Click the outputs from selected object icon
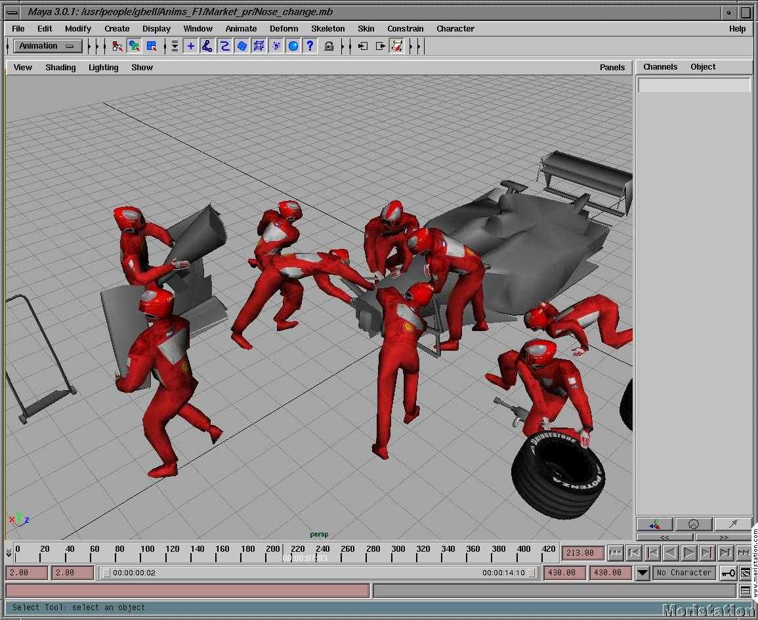Viewport: 758px width, 620px height. 380,46
